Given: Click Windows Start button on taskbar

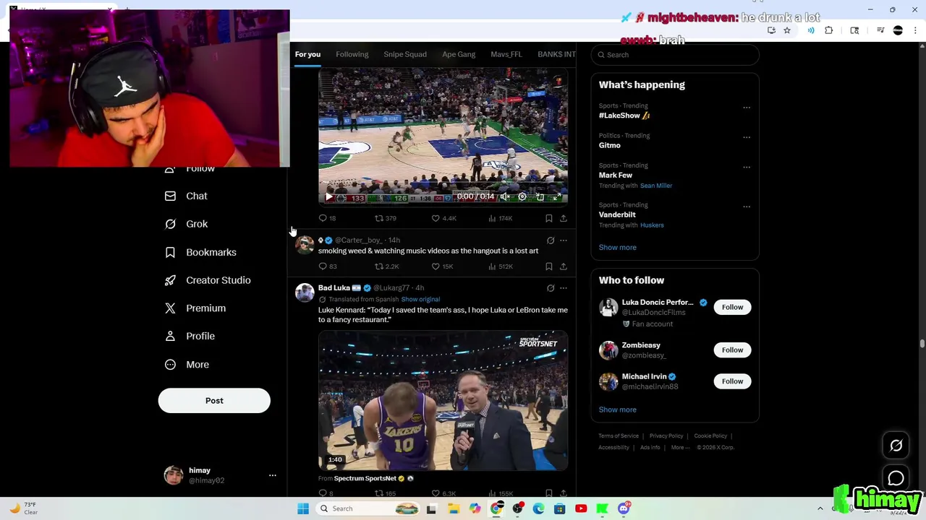Looking at the screenshot, I should 303,508.
